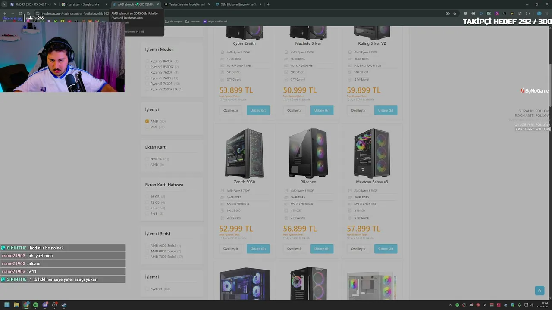Screen dimensions: 552x310
Task: Open File Explorer from the taskbar
Action: [x=16, y=305]
